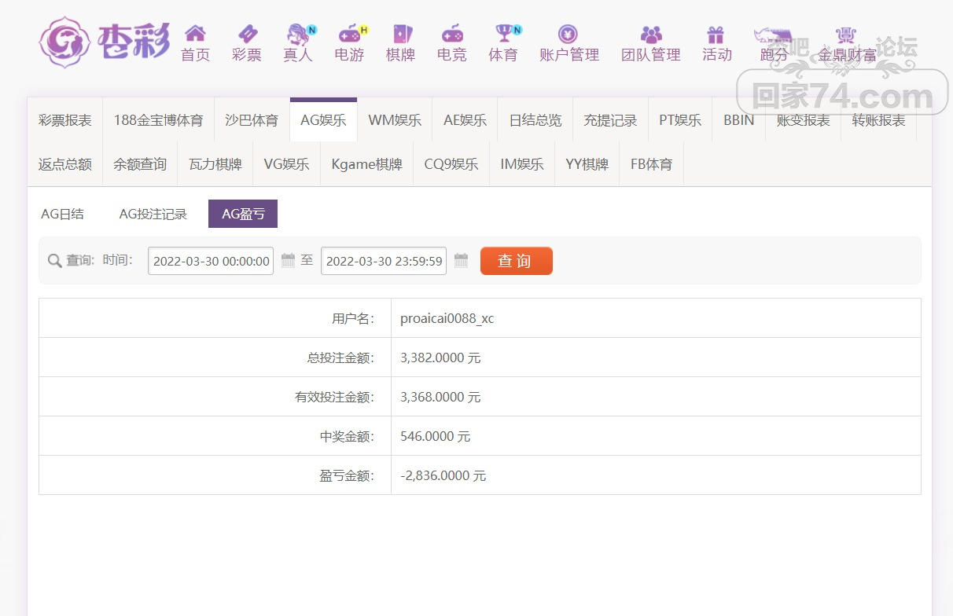Viewport: 953px width, 616px height.
Task: Click the team management icon (团队管理)
Action: pyautogui.click(x=651, y=34)
